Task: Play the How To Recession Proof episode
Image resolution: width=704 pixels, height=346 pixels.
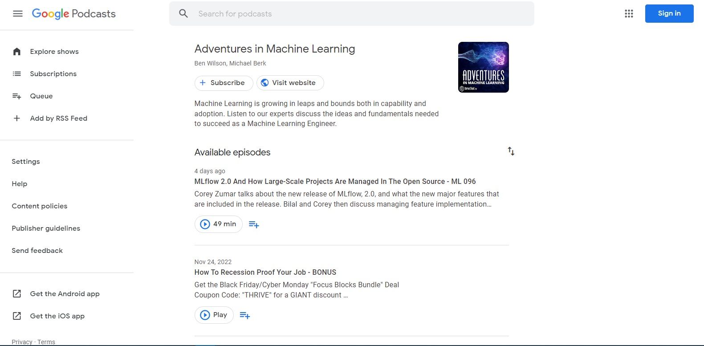Action: point(214,315)
